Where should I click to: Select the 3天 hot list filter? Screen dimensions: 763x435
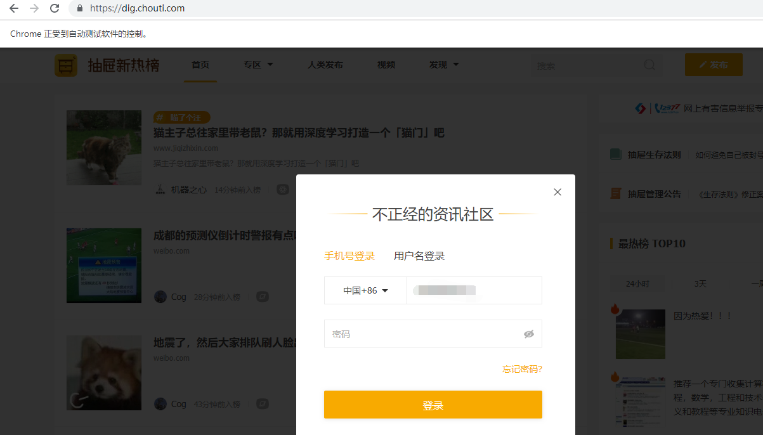coord(700,283)
